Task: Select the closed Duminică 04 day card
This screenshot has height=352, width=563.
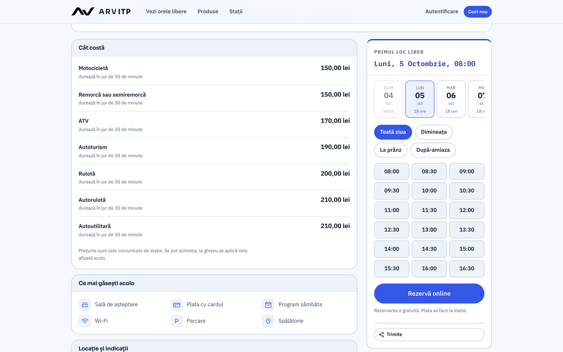Action: (x=388, y=99)
